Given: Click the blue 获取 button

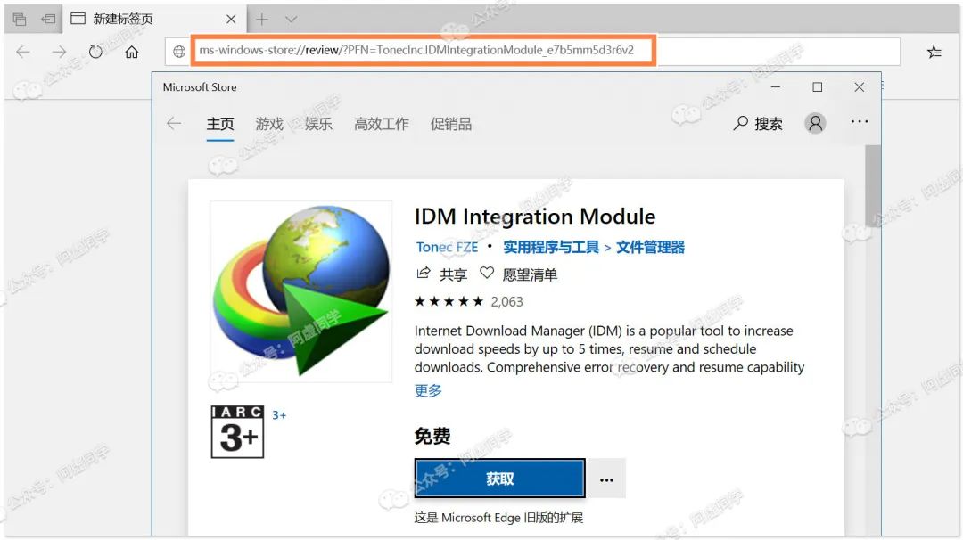Looking at the screenshot, I should pos(499,478).
